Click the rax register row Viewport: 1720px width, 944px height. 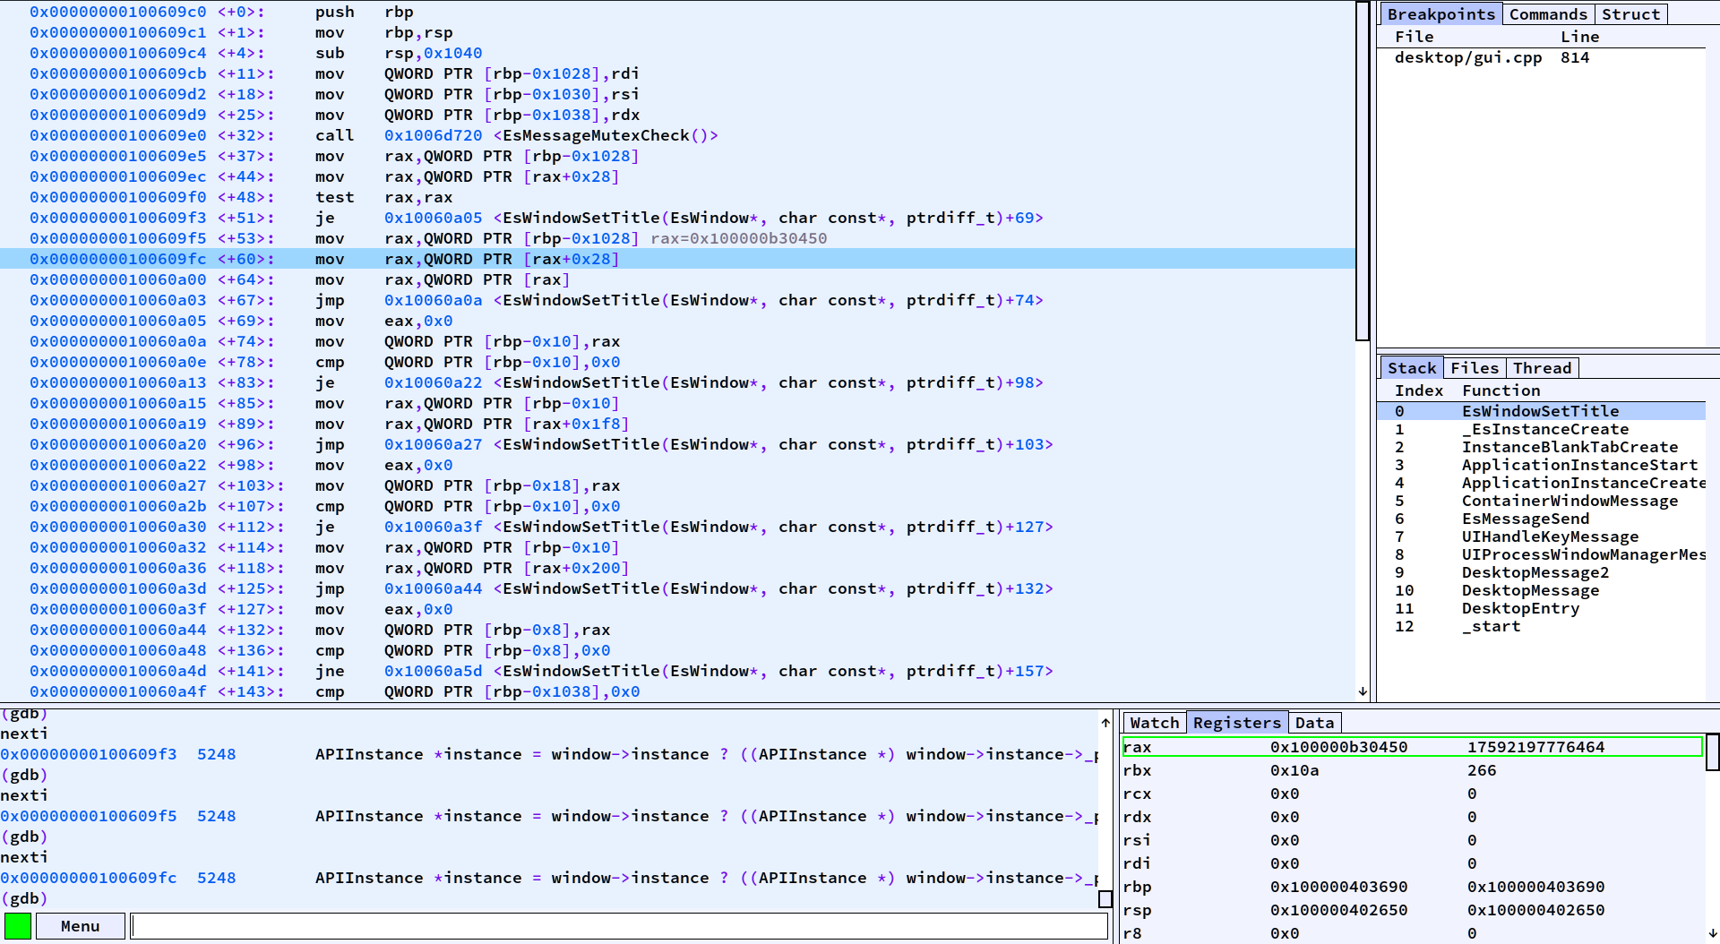coord(1299,747)
